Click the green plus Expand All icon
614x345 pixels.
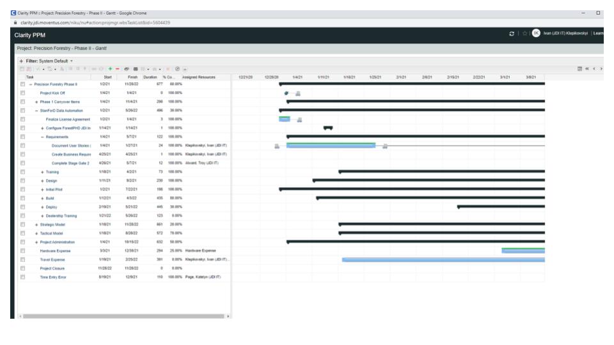point(110,69)
